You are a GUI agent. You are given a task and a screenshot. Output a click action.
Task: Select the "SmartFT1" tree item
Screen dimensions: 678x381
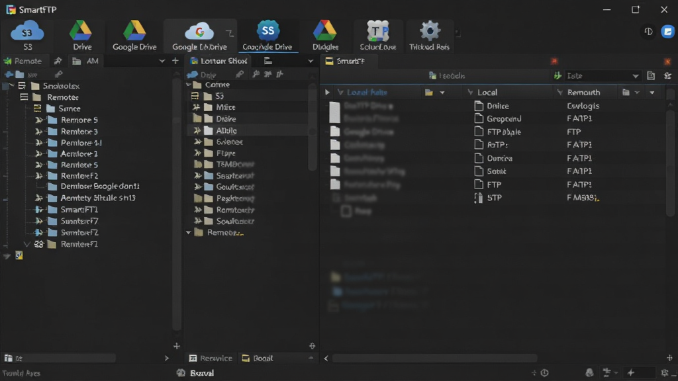(x=79, y=210)
